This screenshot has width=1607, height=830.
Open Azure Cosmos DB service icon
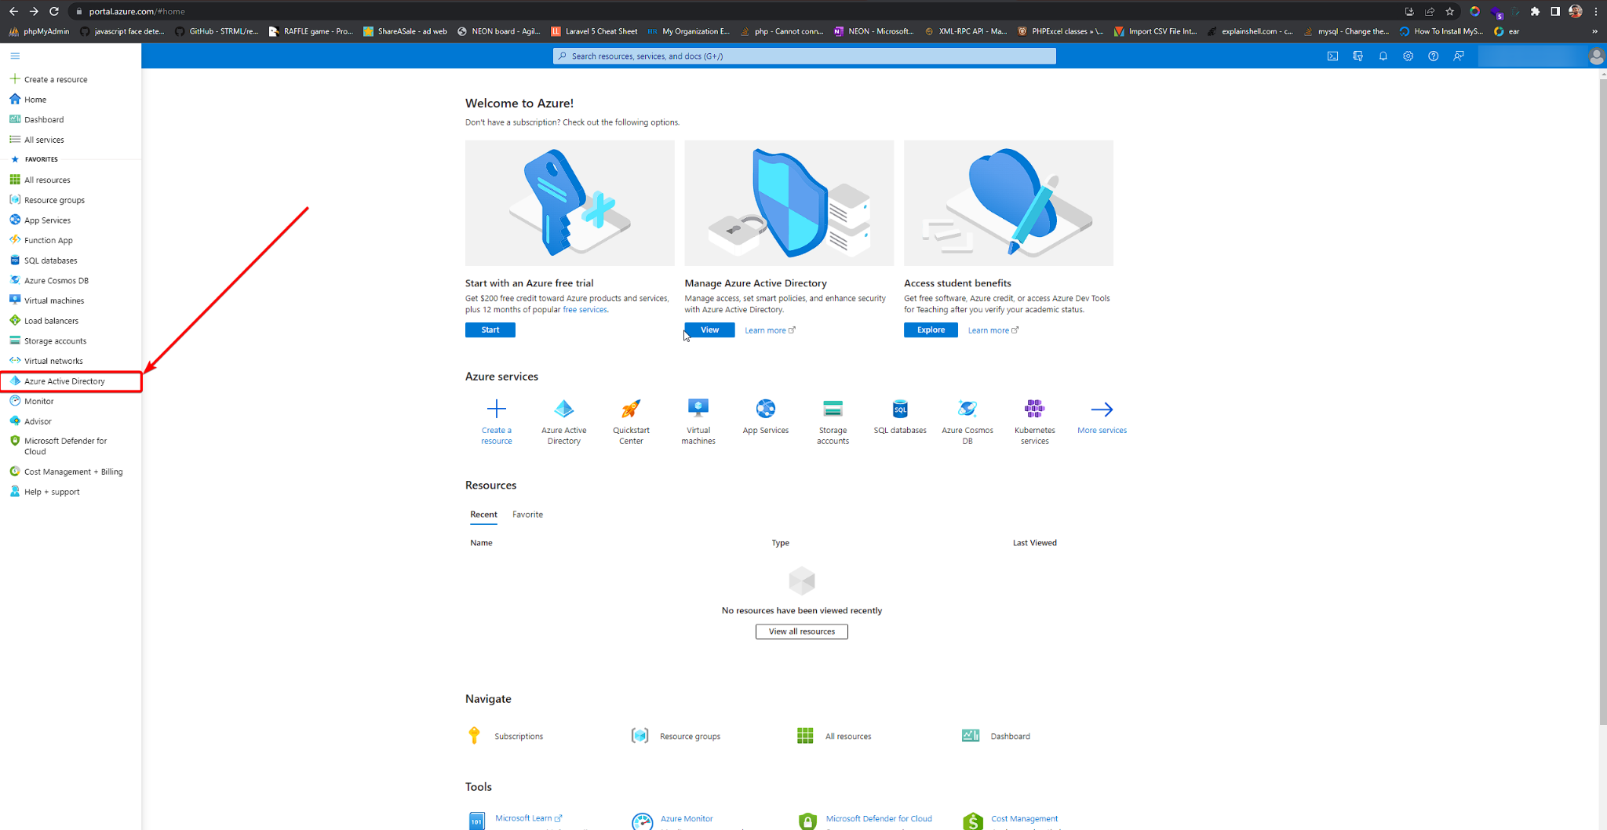coord(967,409)
